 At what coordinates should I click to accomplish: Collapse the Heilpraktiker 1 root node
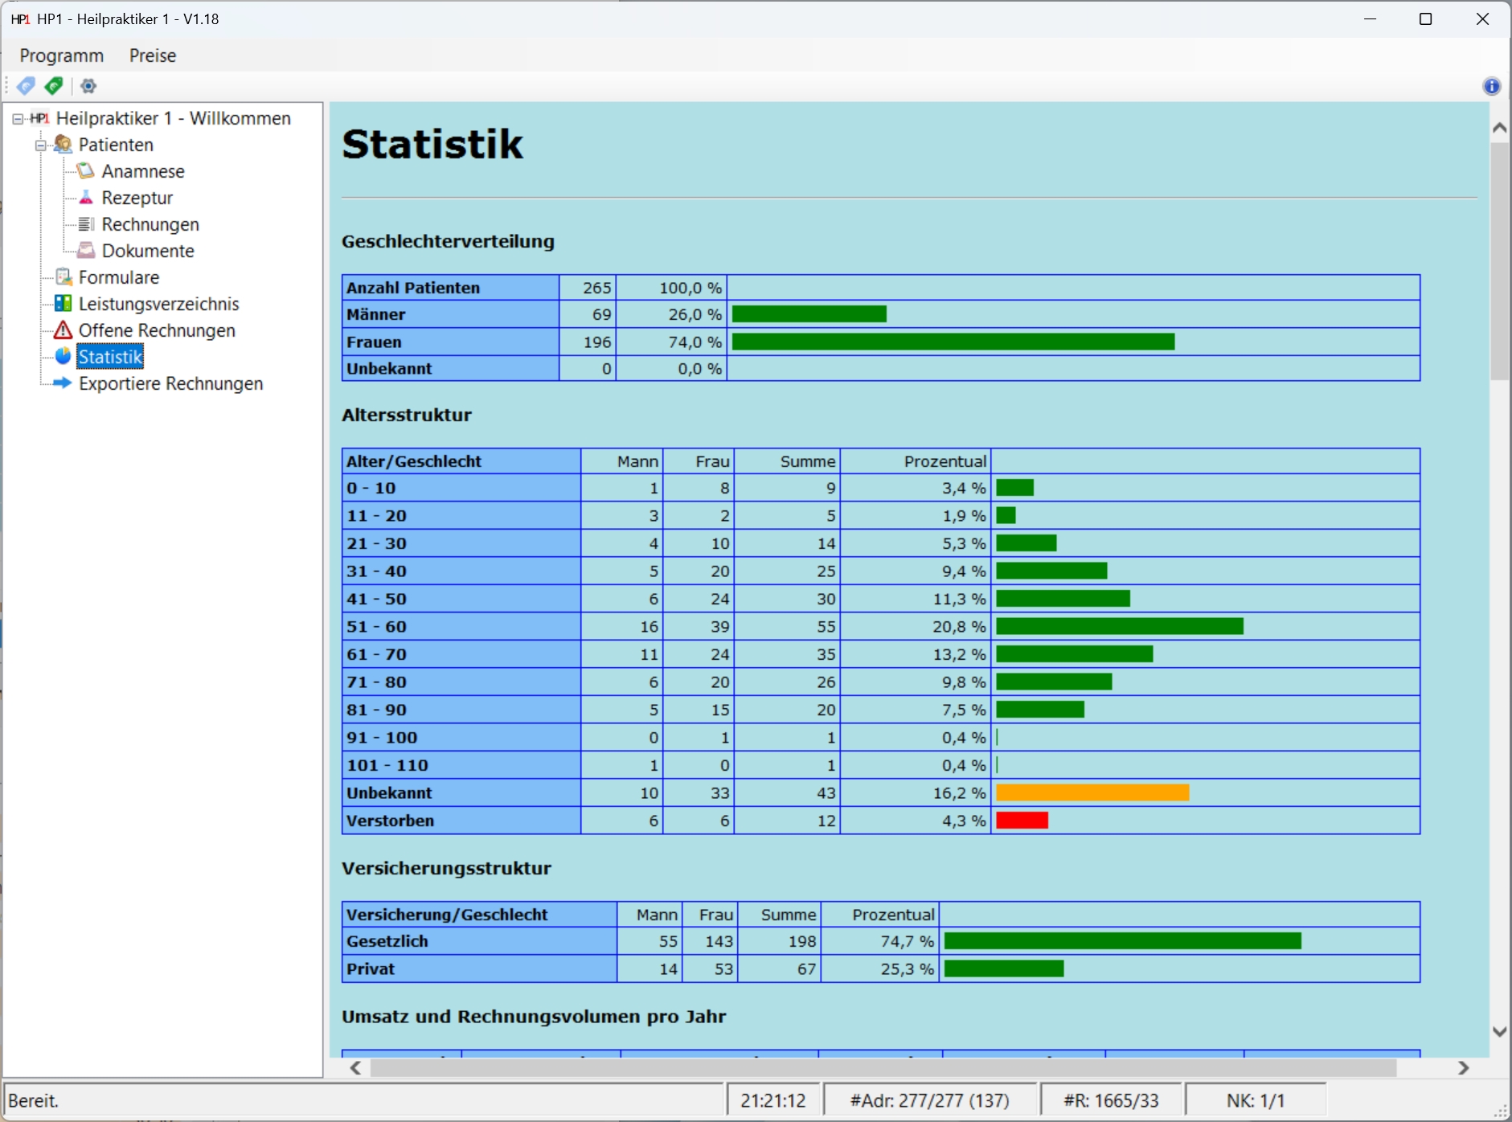pyautogui.click(x=18, y=119)
